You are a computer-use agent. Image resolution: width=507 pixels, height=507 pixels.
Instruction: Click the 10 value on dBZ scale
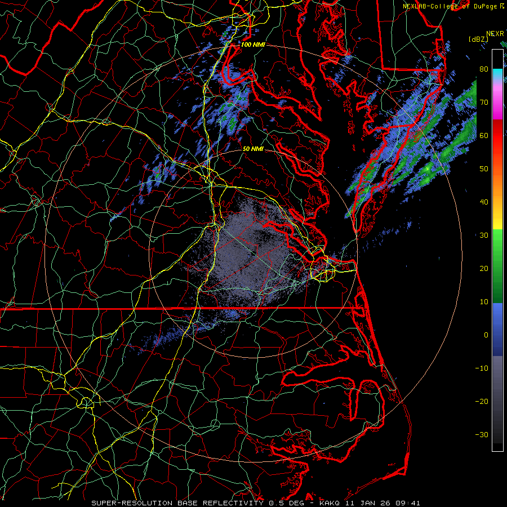pyautogui.click(x=484, y=302)
